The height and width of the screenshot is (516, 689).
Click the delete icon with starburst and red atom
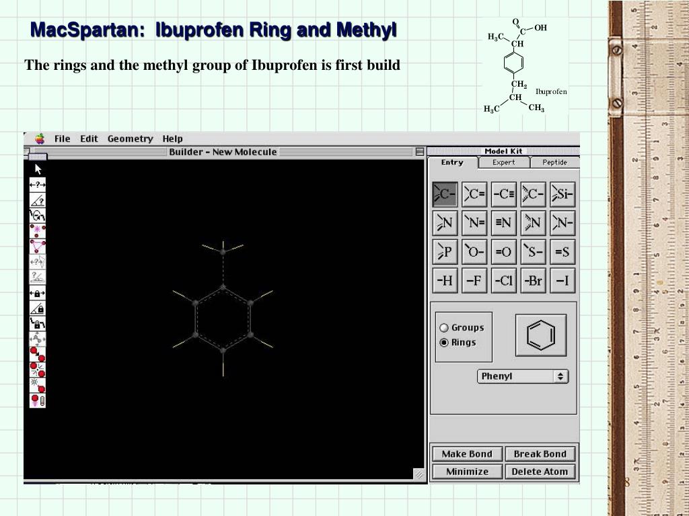pos(38,385)
